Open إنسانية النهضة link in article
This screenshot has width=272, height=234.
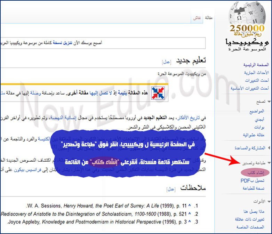(63, 118)
